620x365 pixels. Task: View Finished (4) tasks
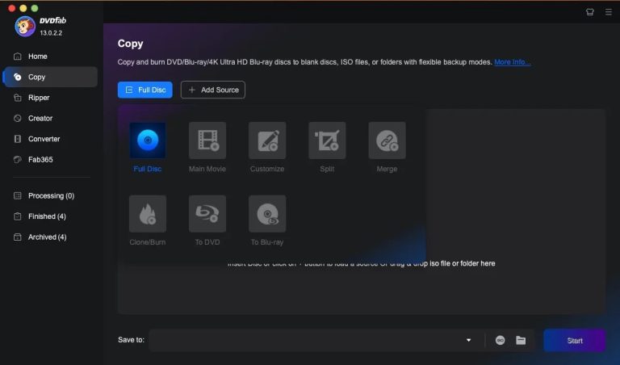(x=50, y=216)
